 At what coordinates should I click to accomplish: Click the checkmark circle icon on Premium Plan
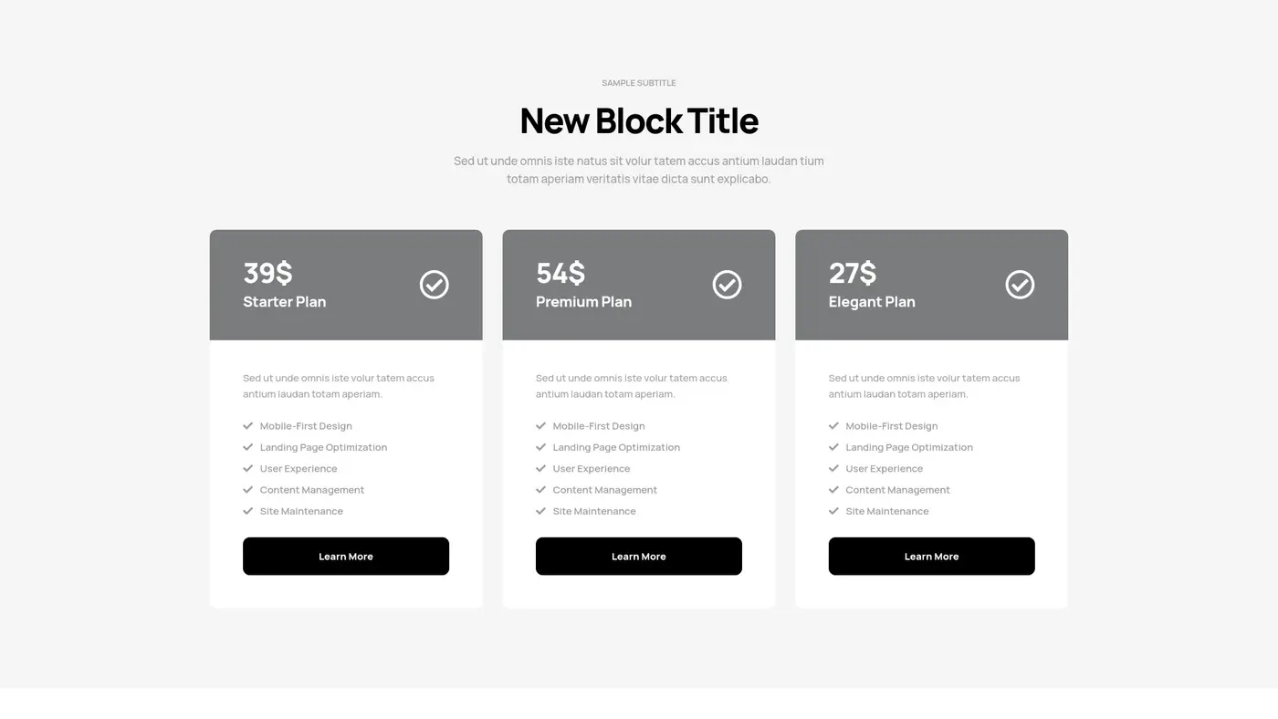(727, 284)
